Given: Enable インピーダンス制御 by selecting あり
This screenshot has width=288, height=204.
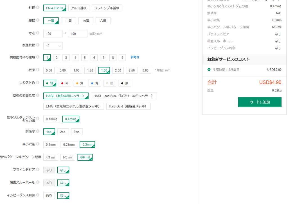Looking at the screenshot, I should [x=49, y=195].
